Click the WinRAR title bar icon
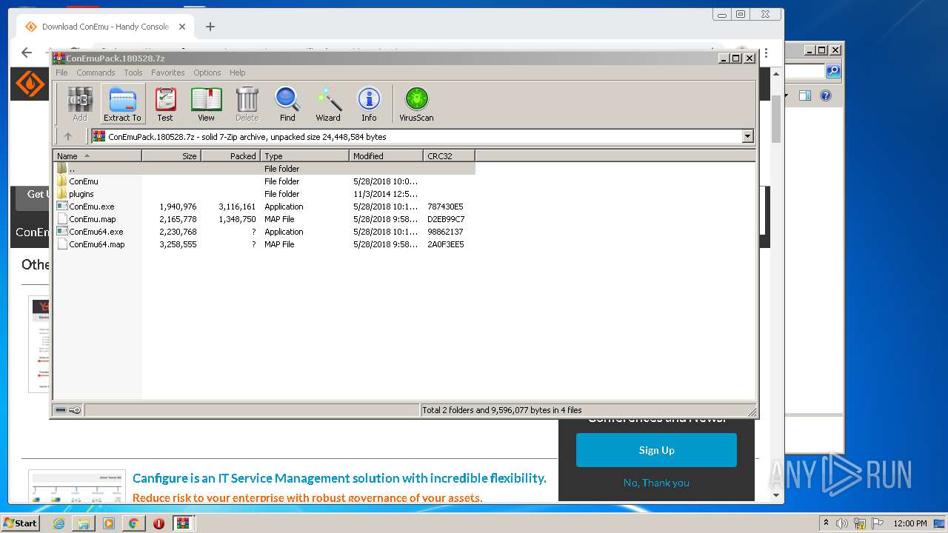Image resolution: width=948 pixels, height=533 pixels. click(59, 58)
